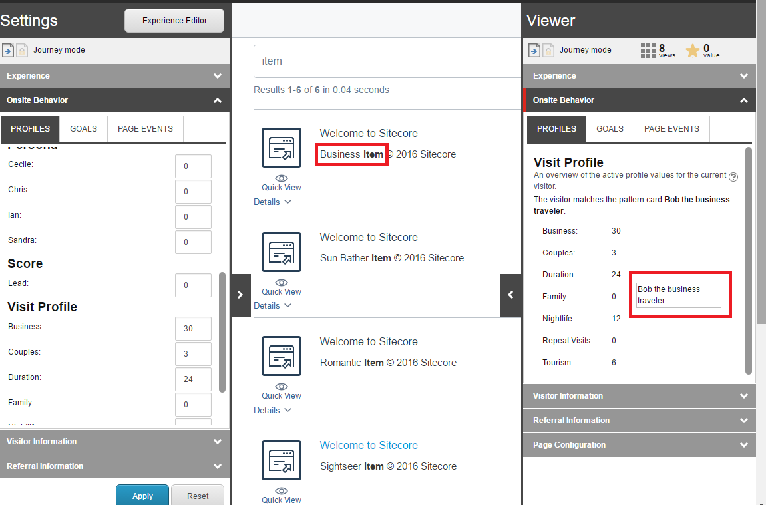
Task: Collapse the Viewer panel using its arrow toggle
Action: (x=511, y=295)
